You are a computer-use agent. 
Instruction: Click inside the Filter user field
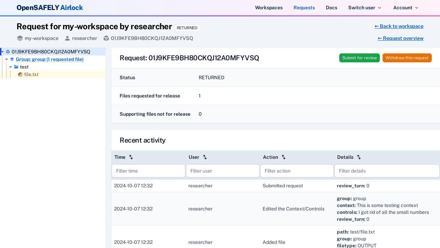click(222, 171)
